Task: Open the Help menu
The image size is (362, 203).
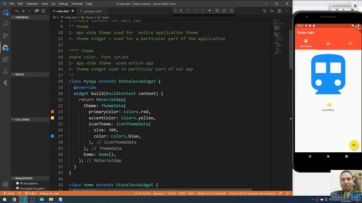Action: coord(89,4)
